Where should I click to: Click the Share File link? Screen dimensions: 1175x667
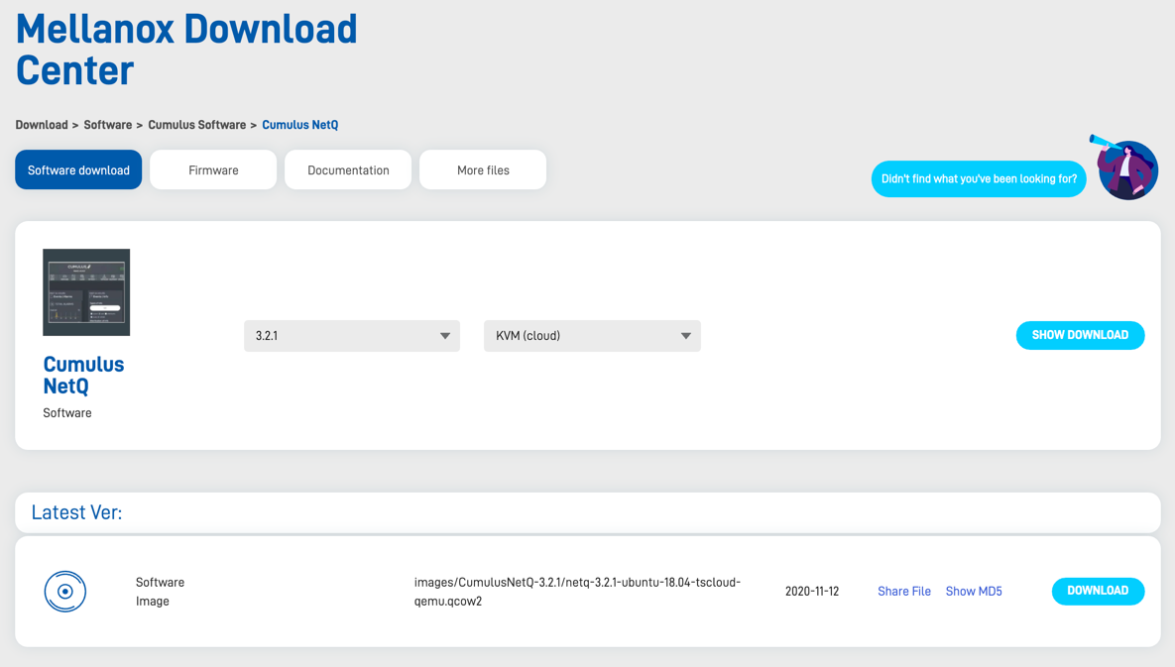(x=903, y=592)
